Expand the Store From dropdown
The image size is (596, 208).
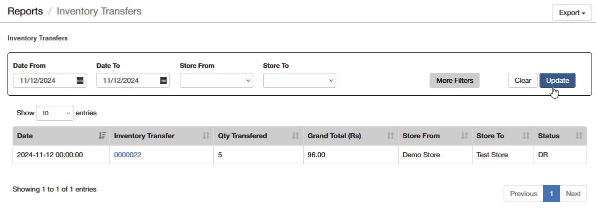click(x=216, y=80)
